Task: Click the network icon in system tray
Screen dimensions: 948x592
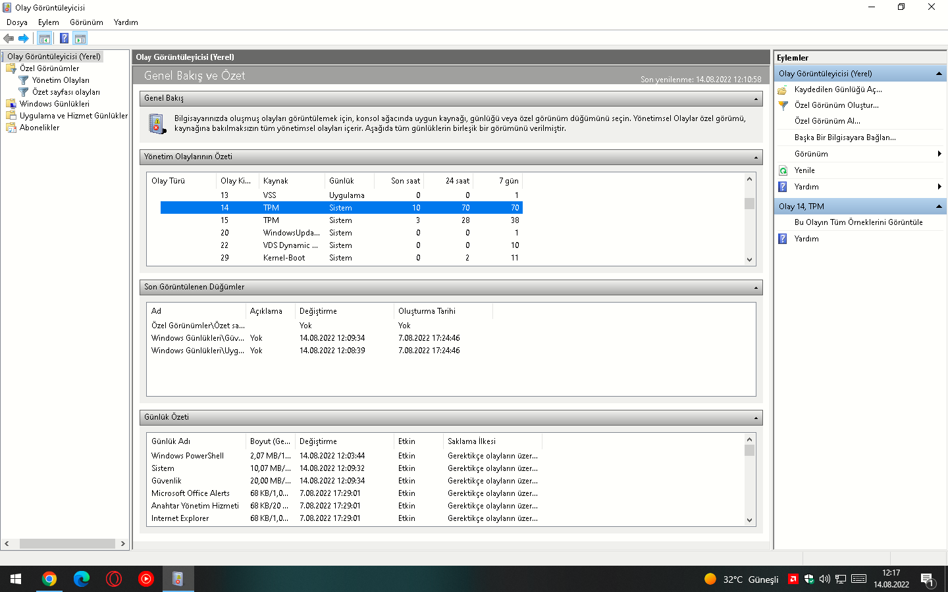Action: pos(841,579)
